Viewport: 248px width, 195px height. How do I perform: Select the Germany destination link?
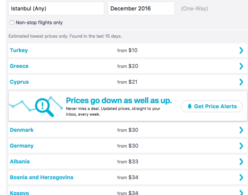[x=22, y=146]
